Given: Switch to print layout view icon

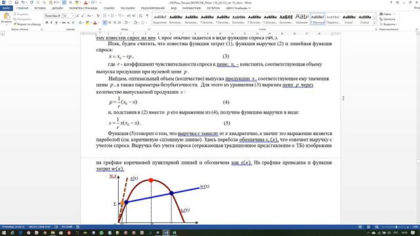Looking at the screenshot, I should 368,227.
